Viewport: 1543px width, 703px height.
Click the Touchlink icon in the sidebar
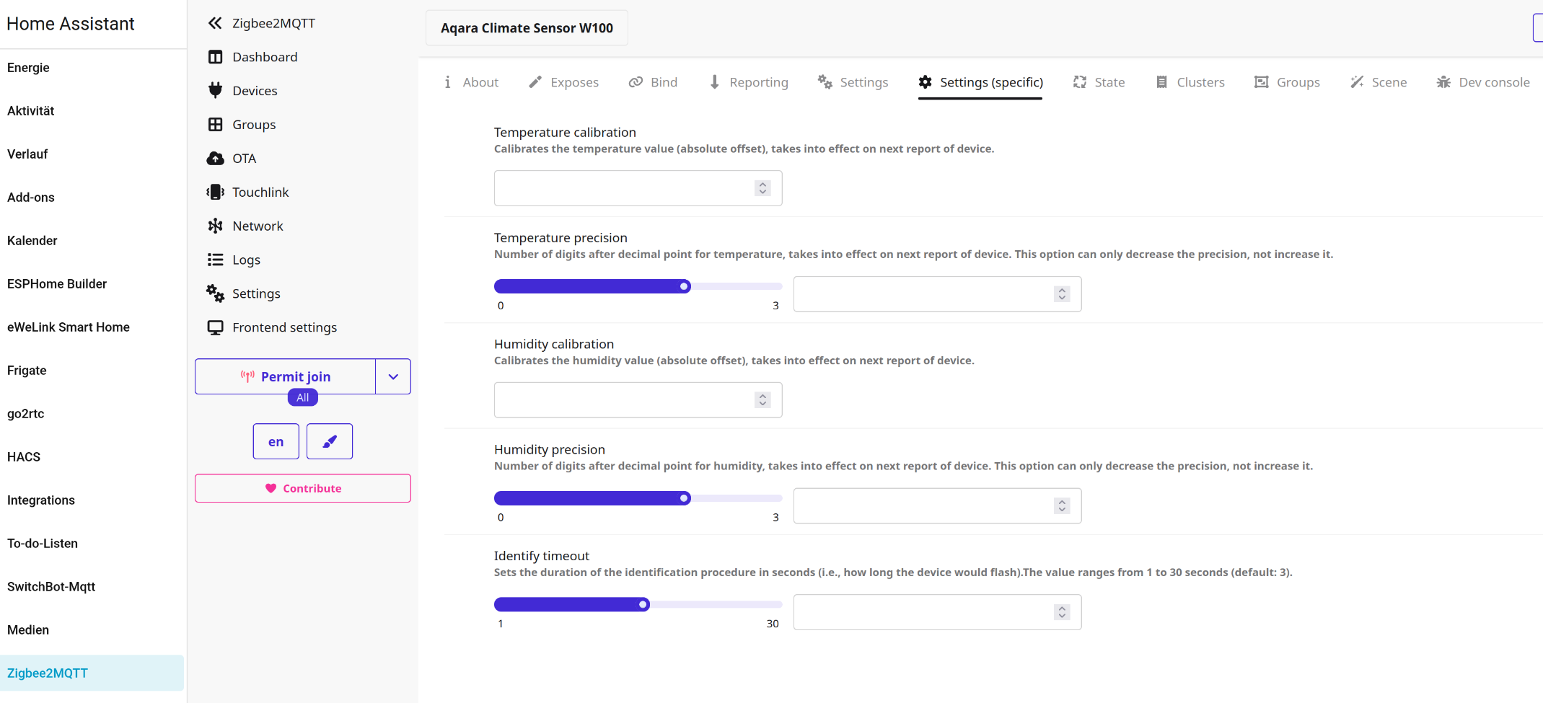(x=215, y=192)
